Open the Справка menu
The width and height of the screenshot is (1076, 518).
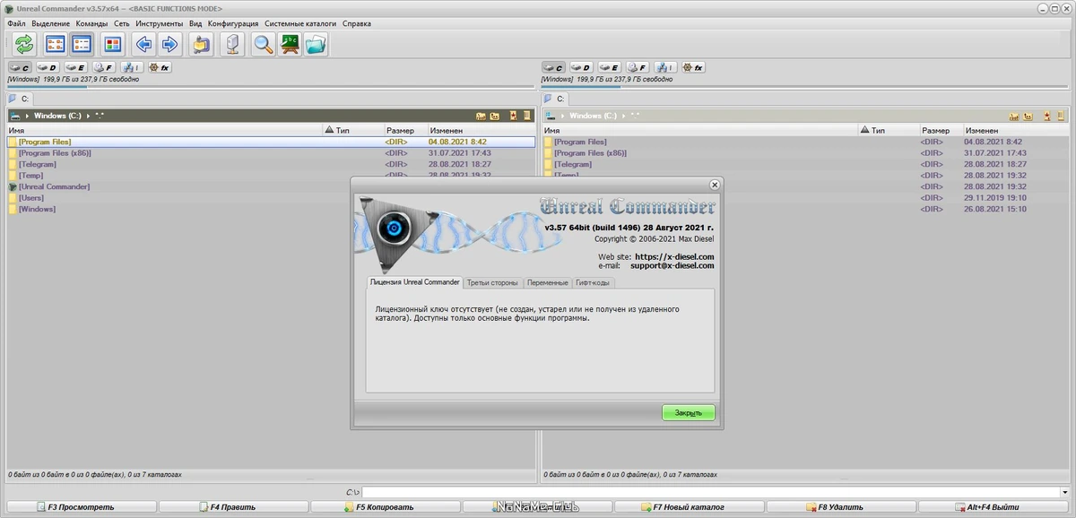tap(357, 22)
